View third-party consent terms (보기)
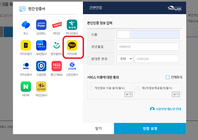198x140 pixels. click(176, 94)
